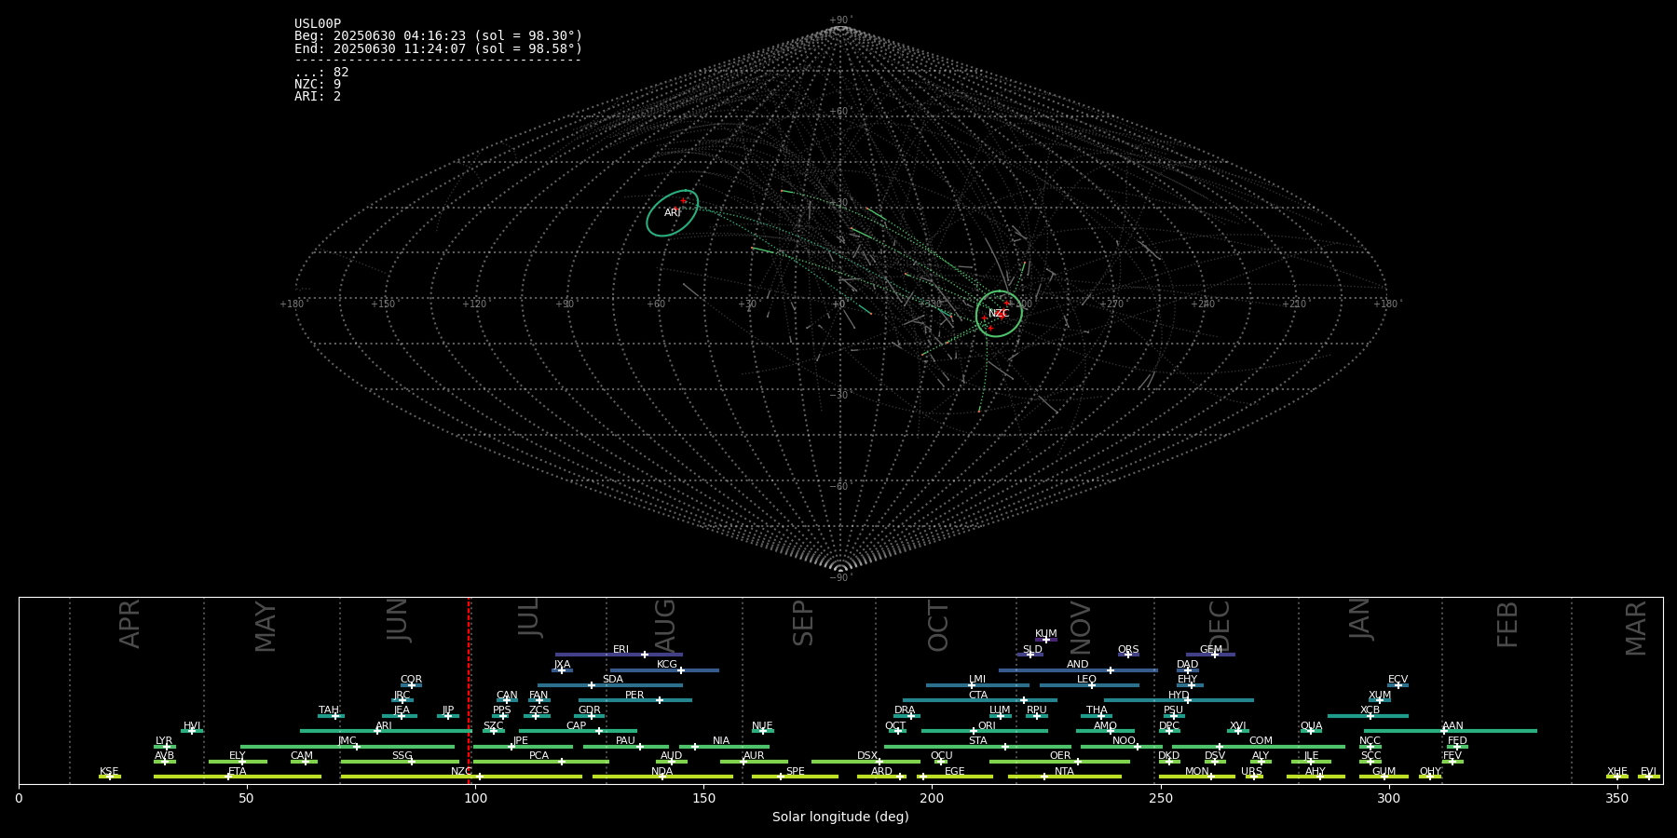Image resolution: width=1677 pixels, height=838 pixels.
Task: Select the TAH shower label
Action: (329, 710)
